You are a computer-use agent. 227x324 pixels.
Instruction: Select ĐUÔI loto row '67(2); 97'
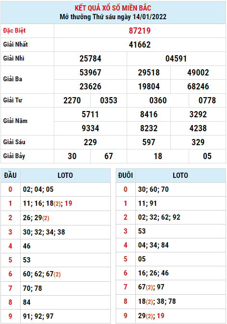pos(151,287)
